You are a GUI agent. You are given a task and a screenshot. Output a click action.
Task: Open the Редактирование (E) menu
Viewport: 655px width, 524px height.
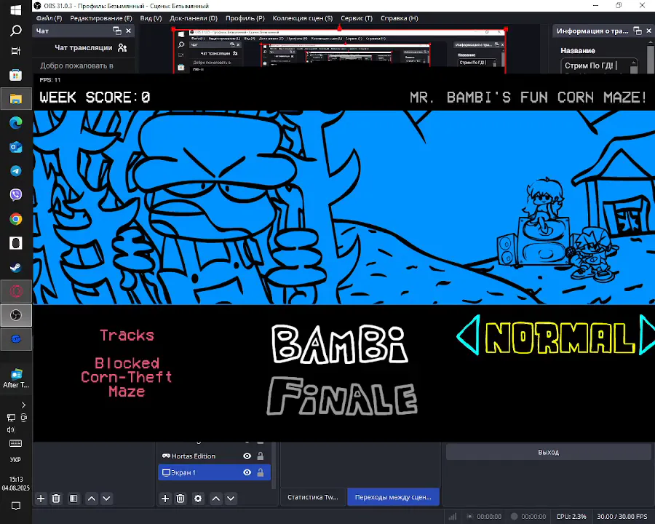click(x=101, y=18)
